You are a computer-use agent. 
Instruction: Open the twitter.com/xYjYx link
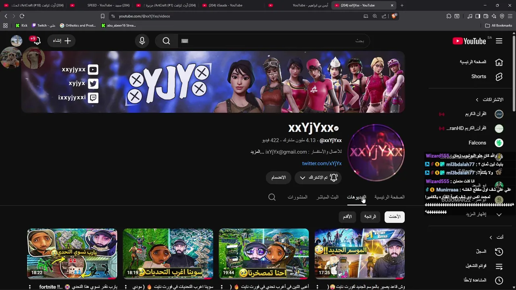[x=322, y=163]
